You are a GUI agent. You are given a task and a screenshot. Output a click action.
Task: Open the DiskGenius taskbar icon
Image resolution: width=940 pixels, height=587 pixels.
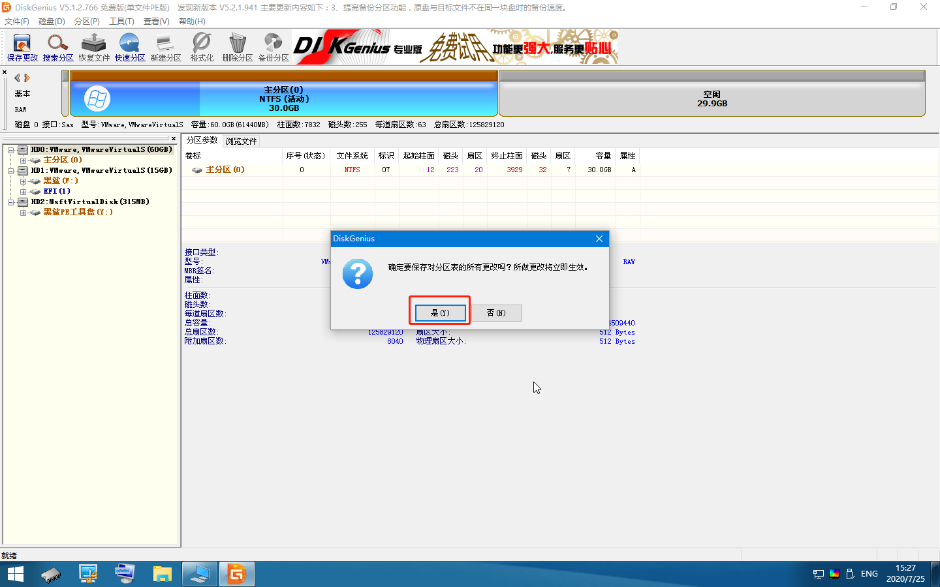click(x=236, y=574)
